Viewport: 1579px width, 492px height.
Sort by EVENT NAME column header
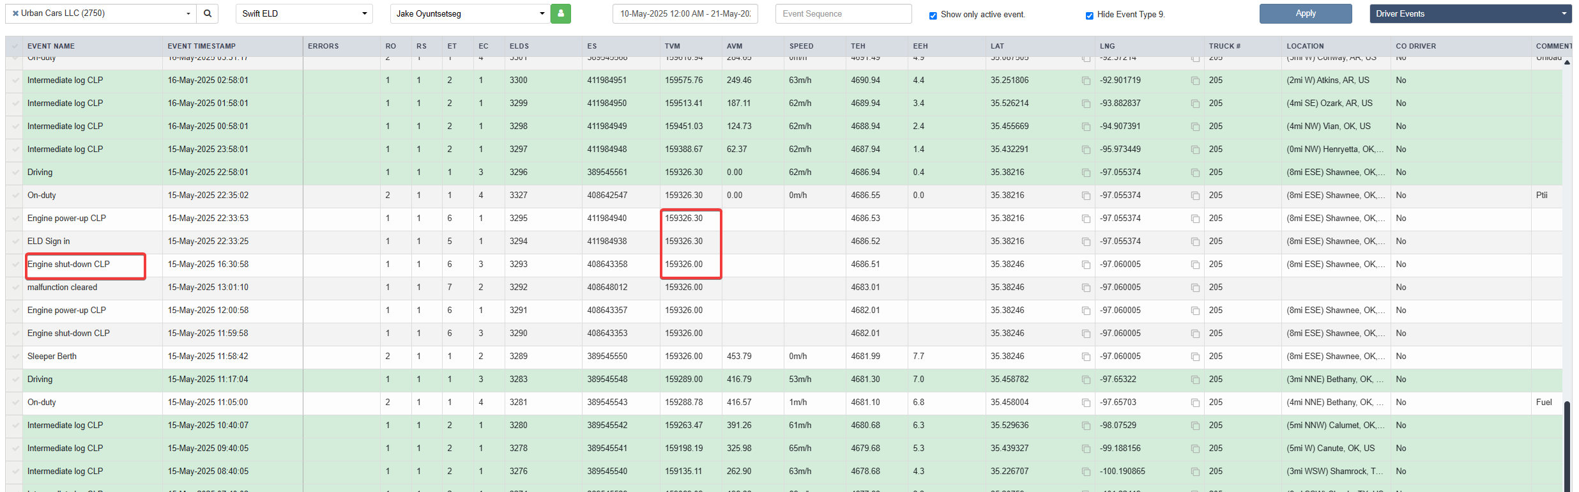[51, 46]
